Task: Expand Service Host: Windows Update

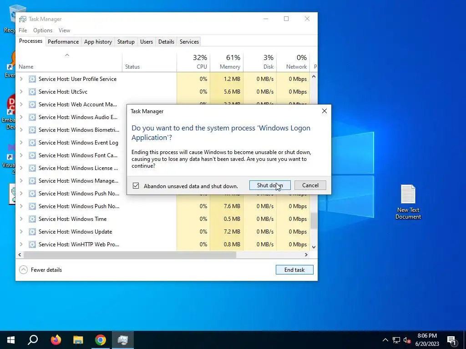Action: coord(21,232)
